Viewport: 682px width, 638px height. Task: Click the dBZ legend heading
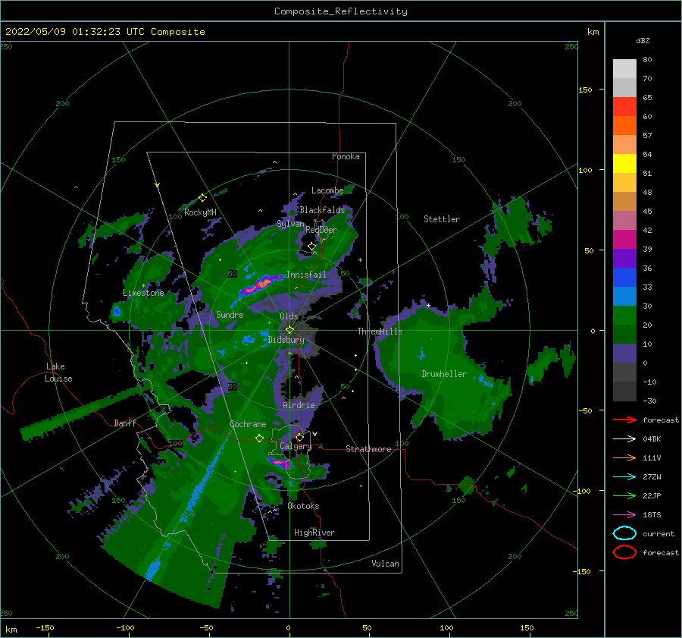pos(643,40)
